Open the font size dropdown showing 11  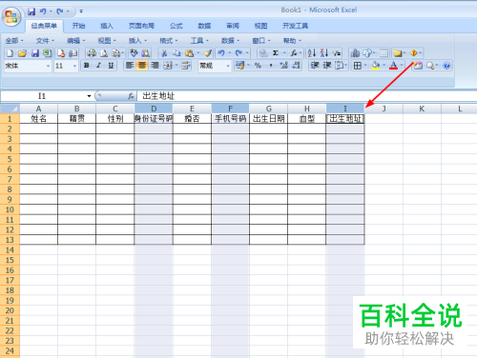pos(74,66)
